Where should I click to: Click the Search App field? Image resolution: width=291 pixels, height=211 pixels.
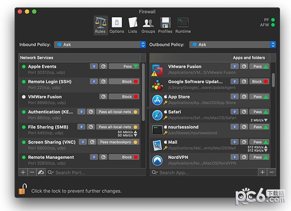pyautogui.click(x=204, y=173)
